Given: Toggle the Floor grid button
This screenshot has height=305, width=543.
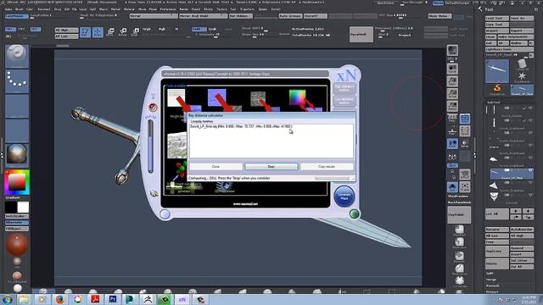Looking at the screenshot, I should tap(452, 131).
